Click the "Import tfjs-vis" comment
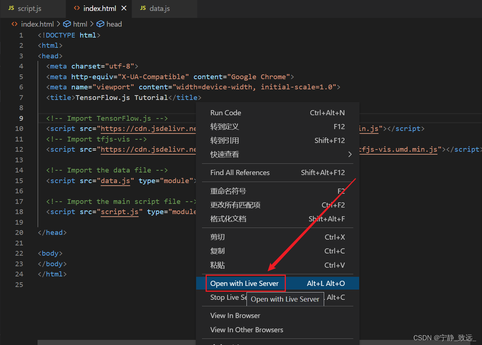Image resolution: width=482 pixels, height=345 pixels. pos(96,139)
